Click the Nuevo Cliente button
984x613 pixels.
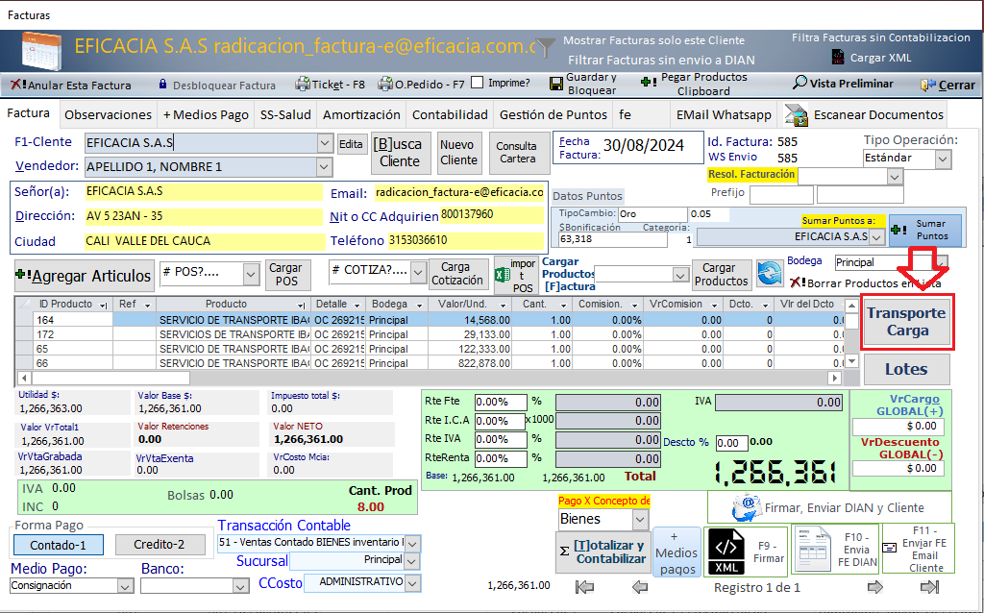coord(458,153)
